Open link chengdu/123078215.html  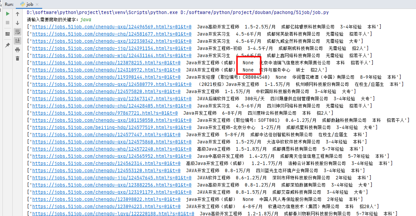point(106,63)
